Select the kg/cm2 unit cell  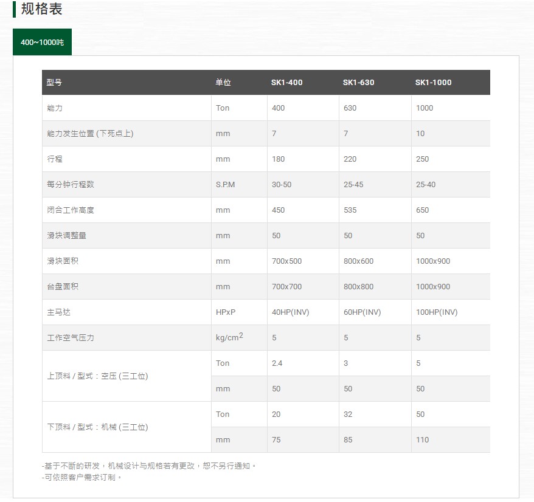point(229,337)
